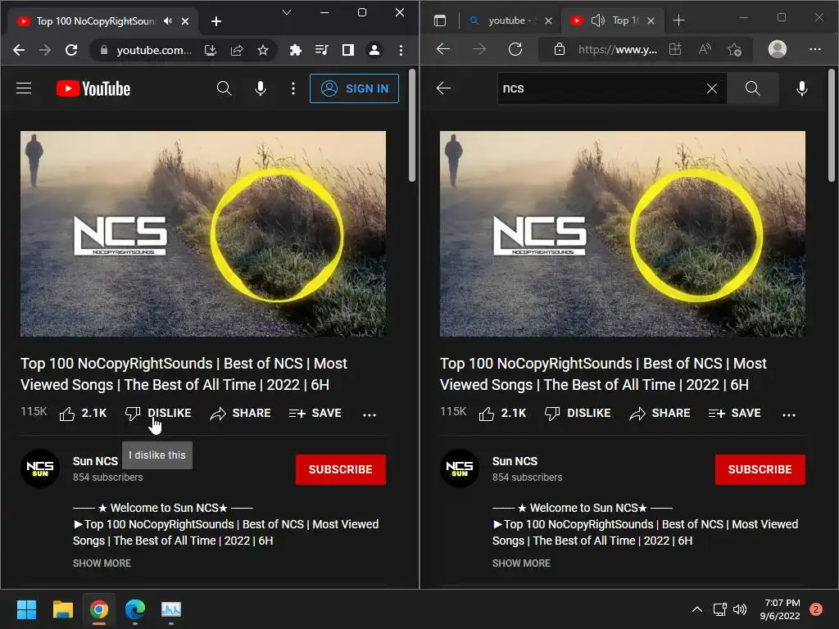Viewport: 839px width, 629px height.
Task: Open Chrome extensions puzzle icon
Action: (295, 50)
